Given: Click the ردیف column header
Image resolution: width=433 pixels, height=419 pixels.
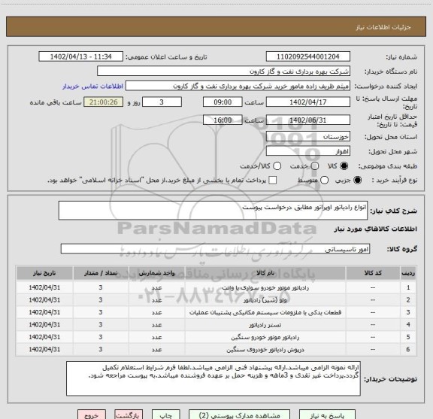Looking at the screenshot, I should pyautogui.click(x=408, y=273).
